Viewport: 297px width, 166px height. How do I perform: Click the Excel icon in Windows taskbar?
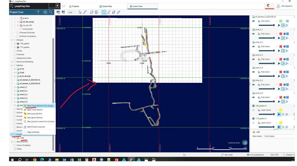pos(79,160)
